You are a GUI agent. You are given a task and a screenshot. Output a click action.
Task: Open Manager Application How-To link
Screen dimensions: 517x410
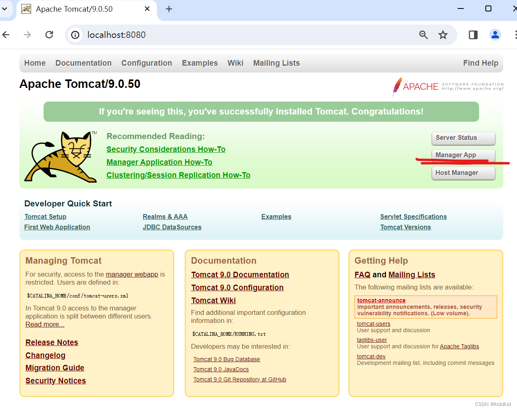pyautogui.click(x=159, y=162)
